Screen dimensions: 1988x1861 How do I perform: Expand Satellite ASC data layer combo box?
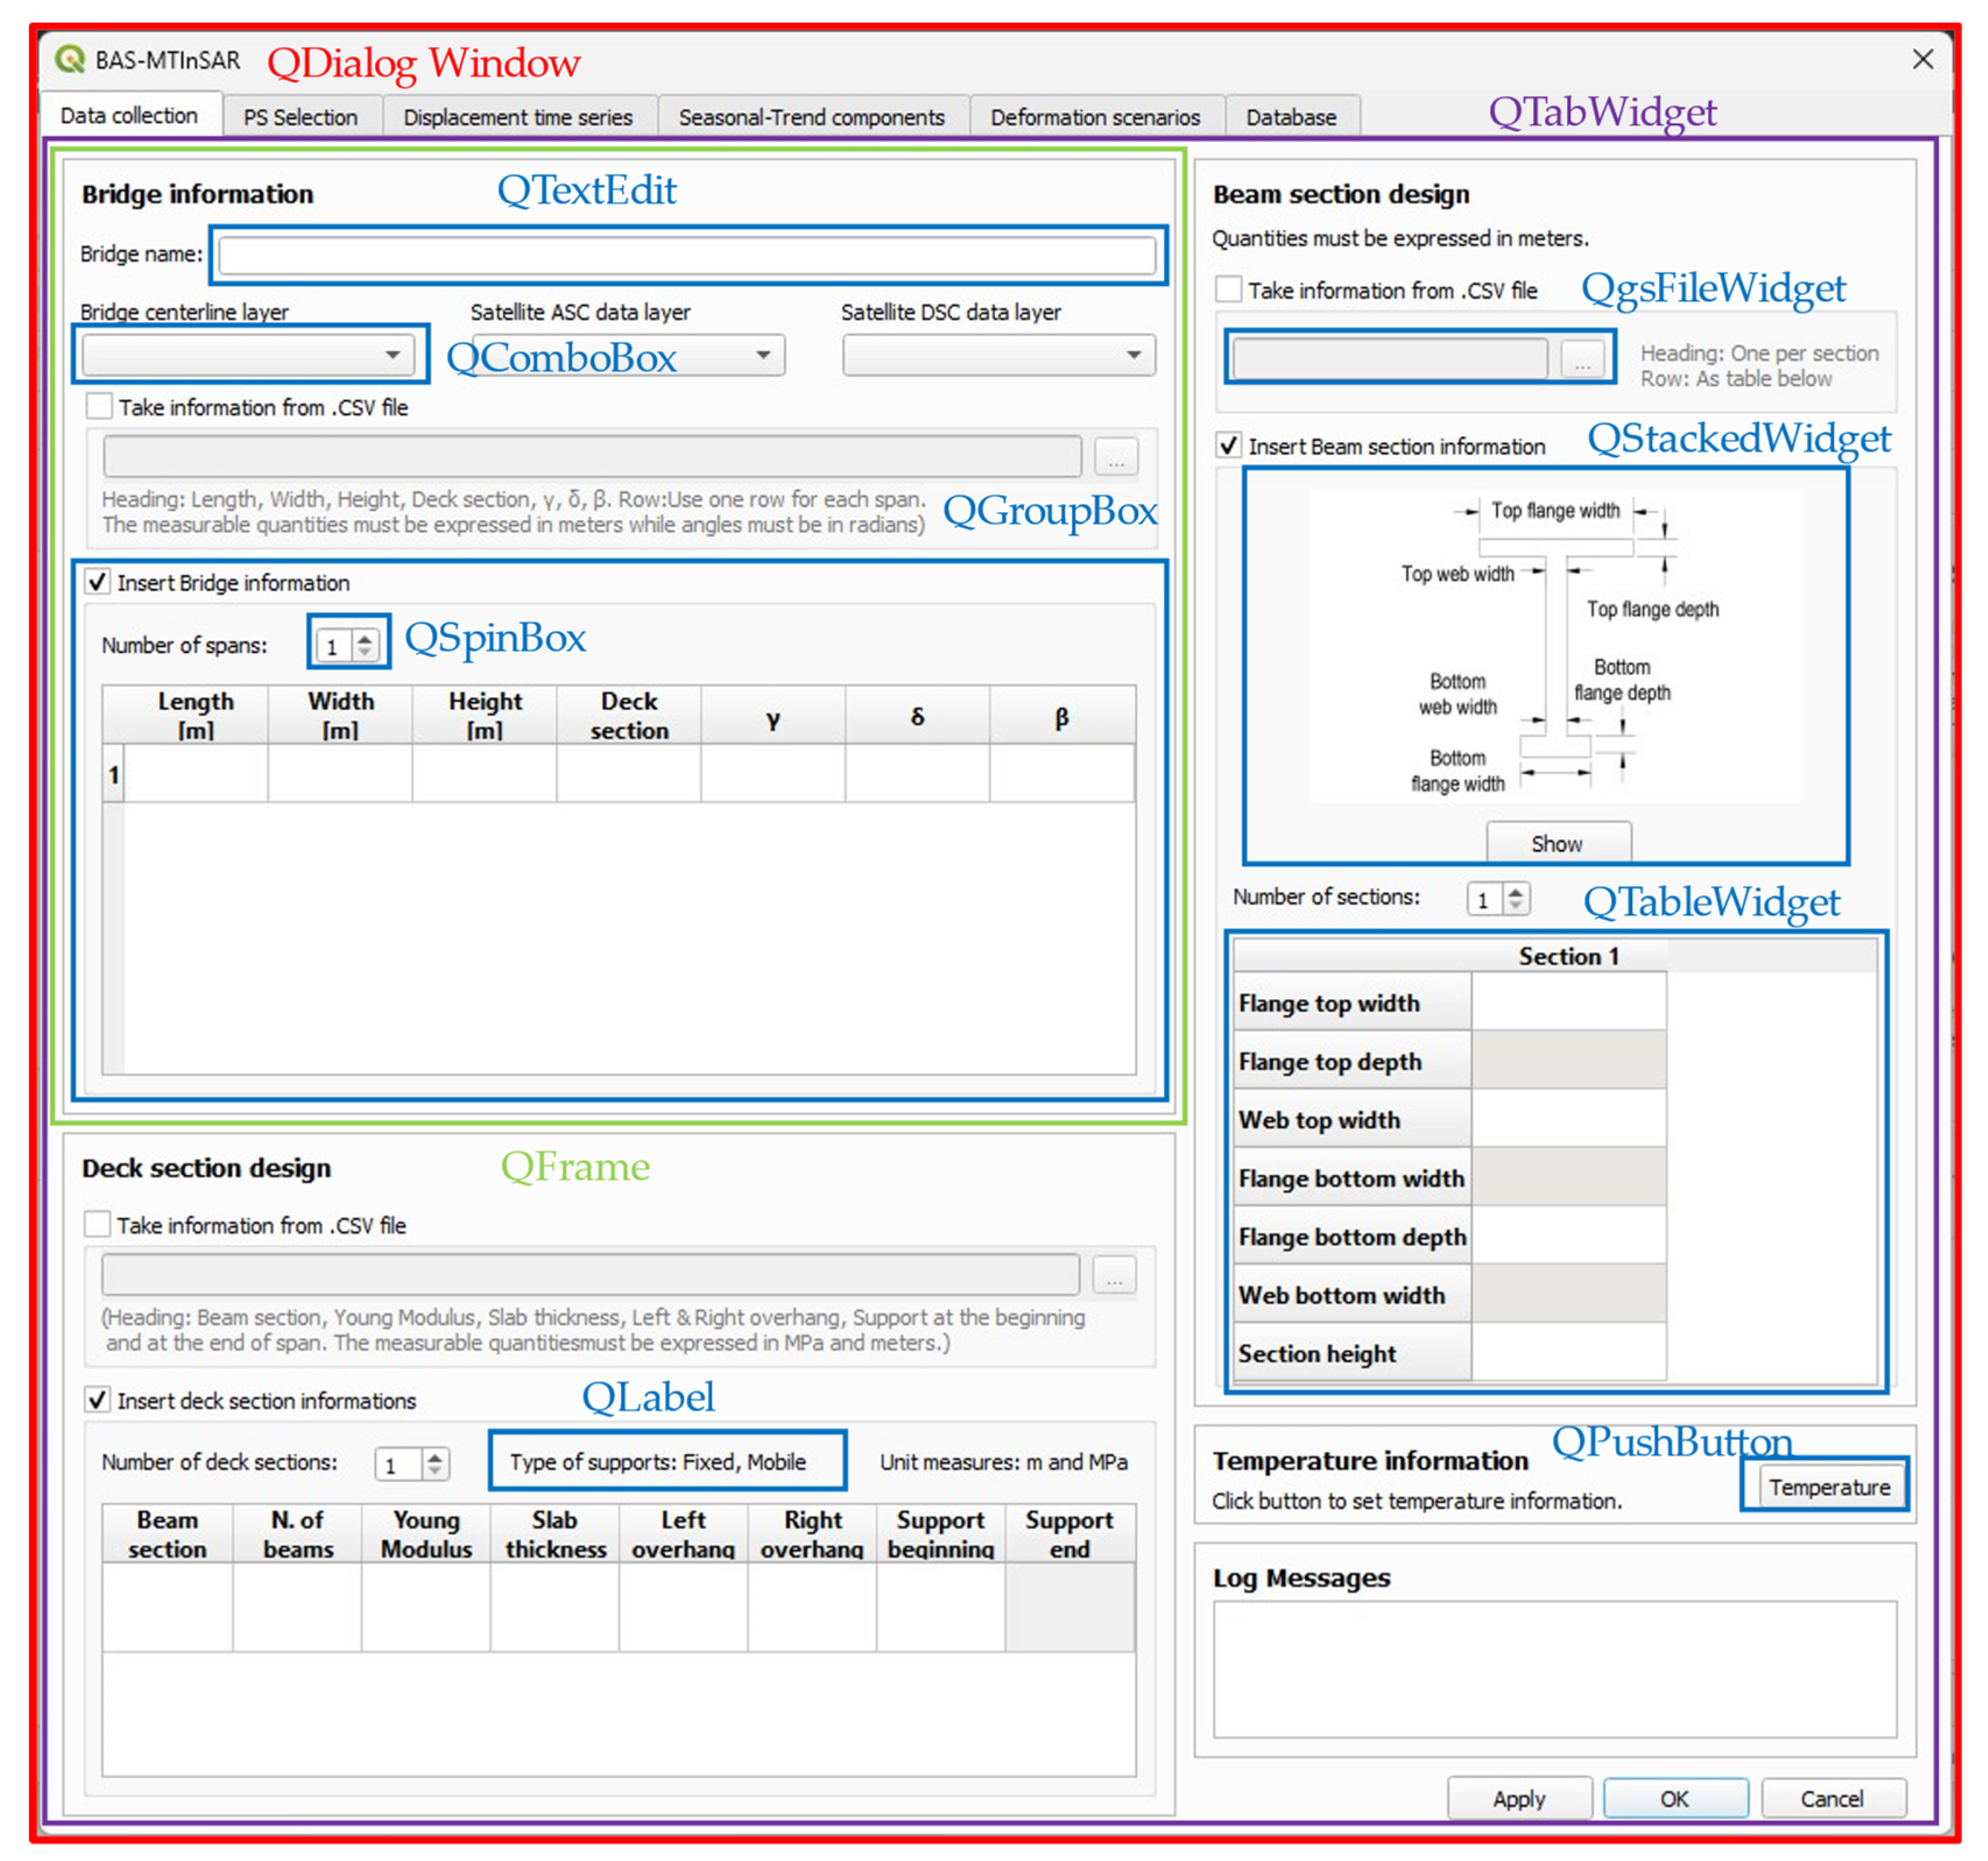(763, 355)
